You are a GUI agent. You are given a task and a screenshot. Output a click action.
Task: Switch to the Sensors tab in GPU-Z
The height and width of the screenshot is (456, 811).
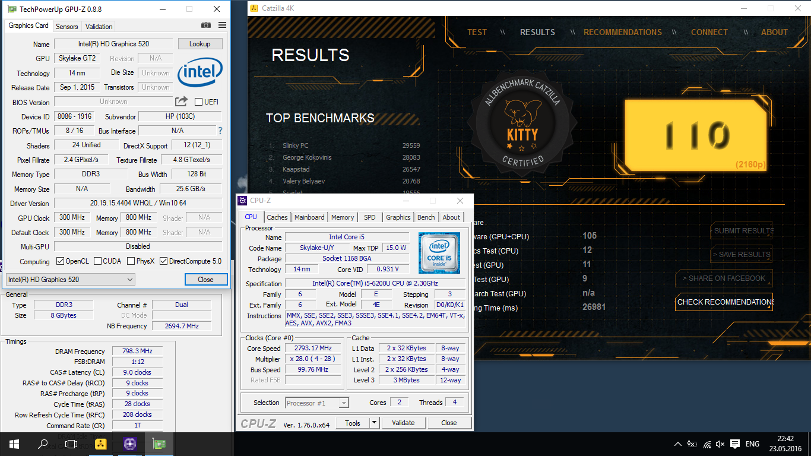point(66,26)
